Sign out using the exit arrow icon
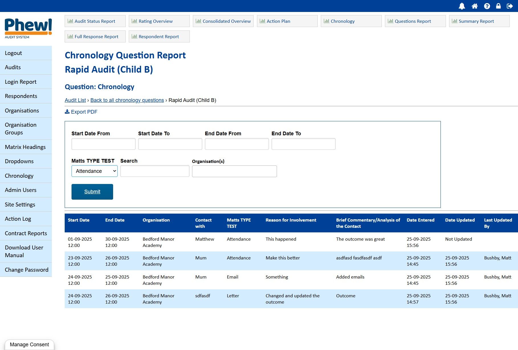518x350 pixels. [x=510, y=6]
